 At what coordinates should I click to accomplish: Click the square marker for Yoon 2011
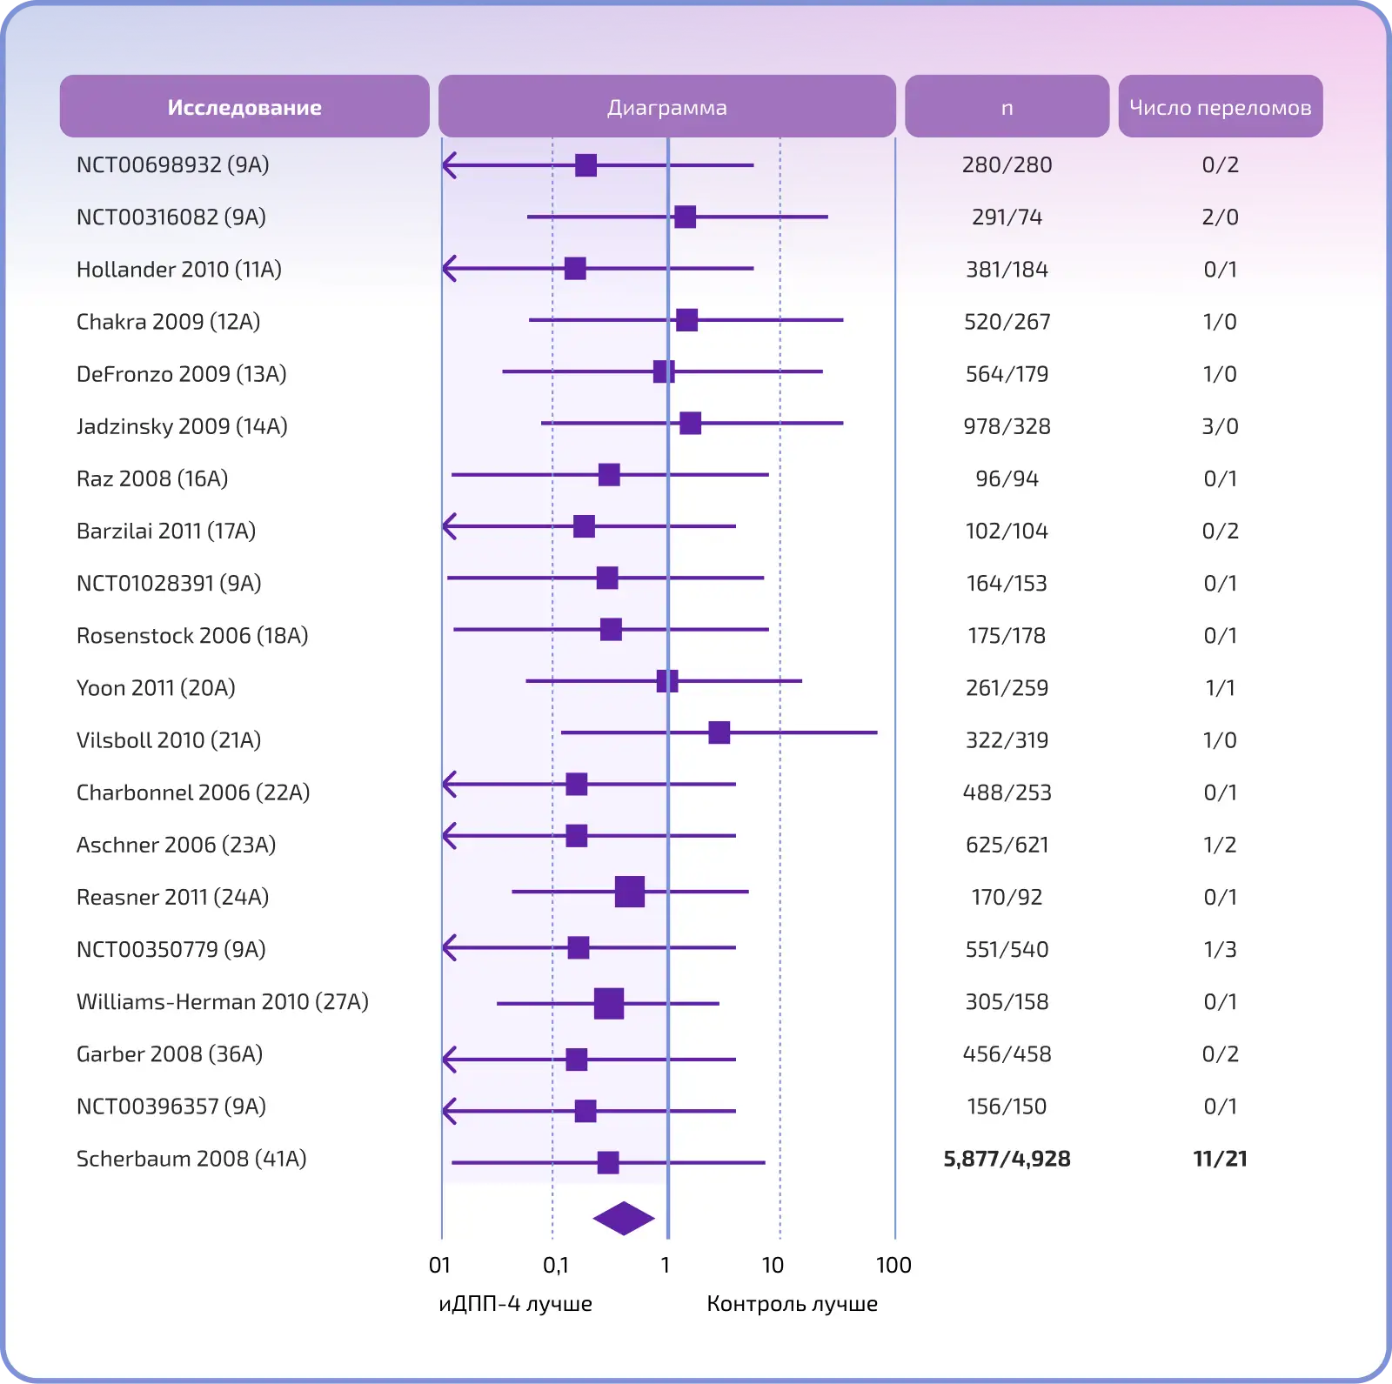pos(667,681)
